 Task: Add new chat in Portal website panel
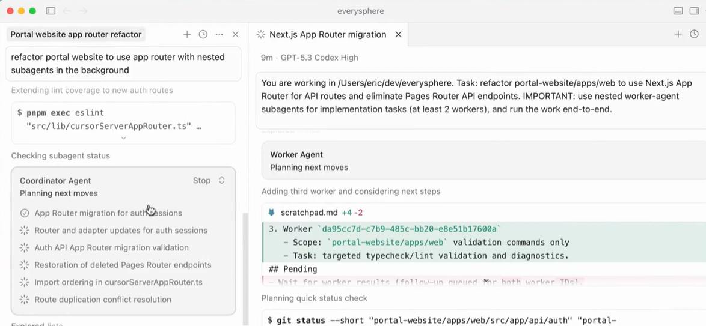coord(187,34)
